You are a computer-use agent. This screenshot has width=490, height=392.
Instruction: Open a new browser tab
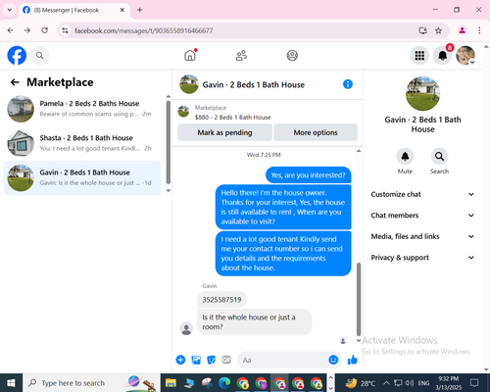pos(140,10)
